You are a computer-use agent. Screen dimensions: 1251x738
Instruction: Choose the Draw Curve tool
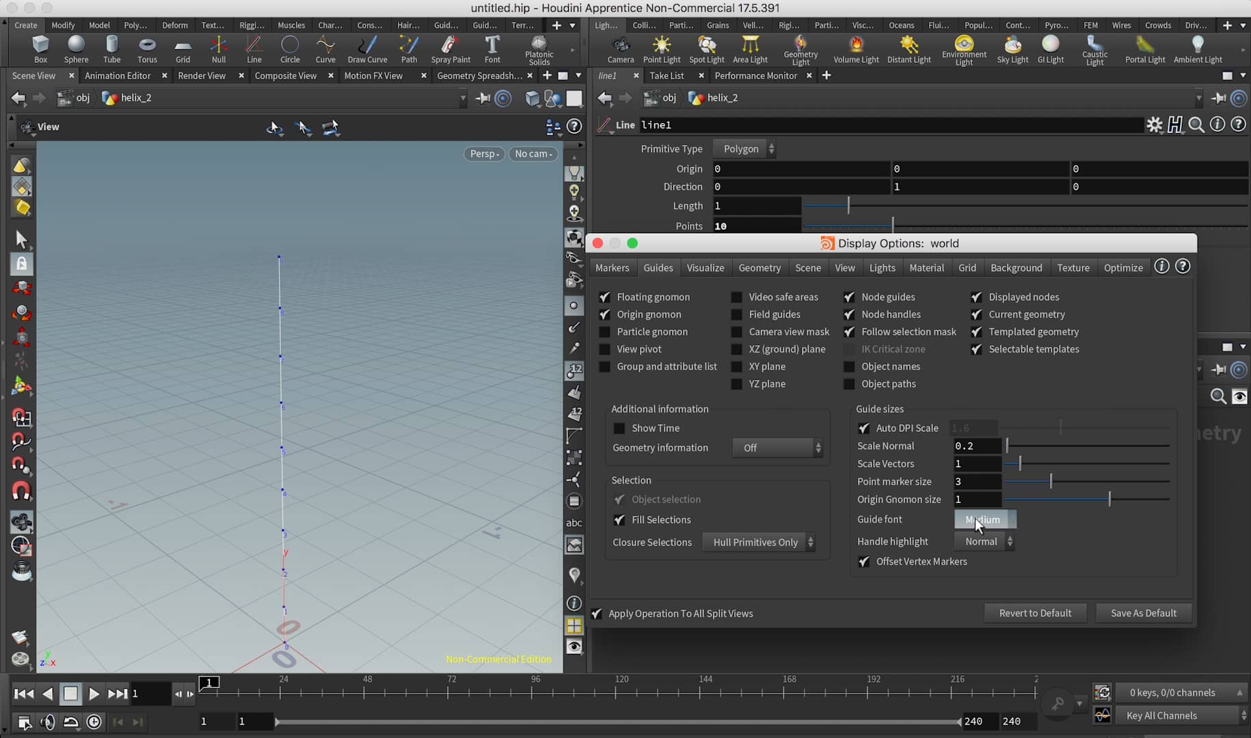(367, 49)
